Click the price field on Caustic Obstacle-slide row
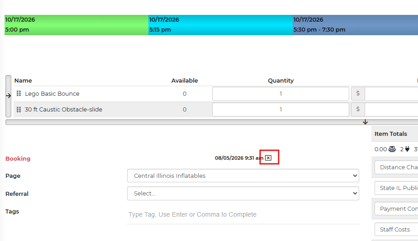Screen dimensions: 418x241 click(x=391, y=109)
